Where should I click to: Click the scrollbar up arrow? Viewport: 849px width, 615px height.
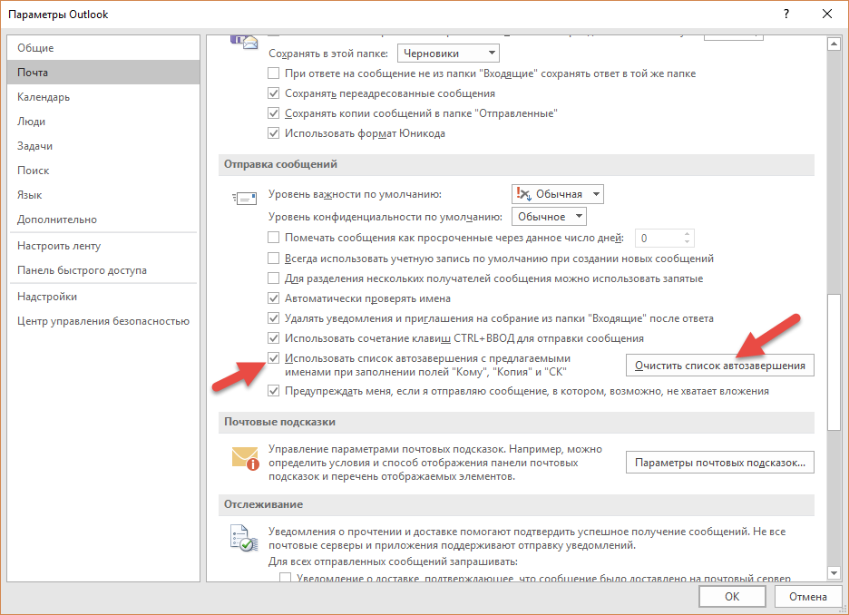[x=834, y=44]
